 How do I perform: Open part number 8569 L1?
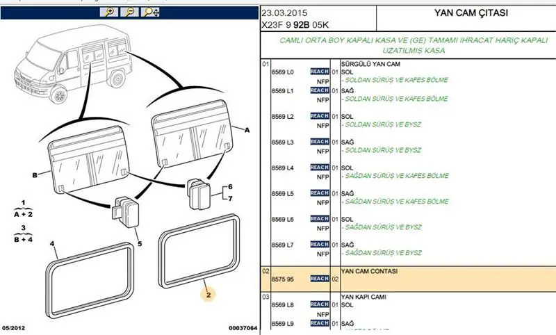283,90
